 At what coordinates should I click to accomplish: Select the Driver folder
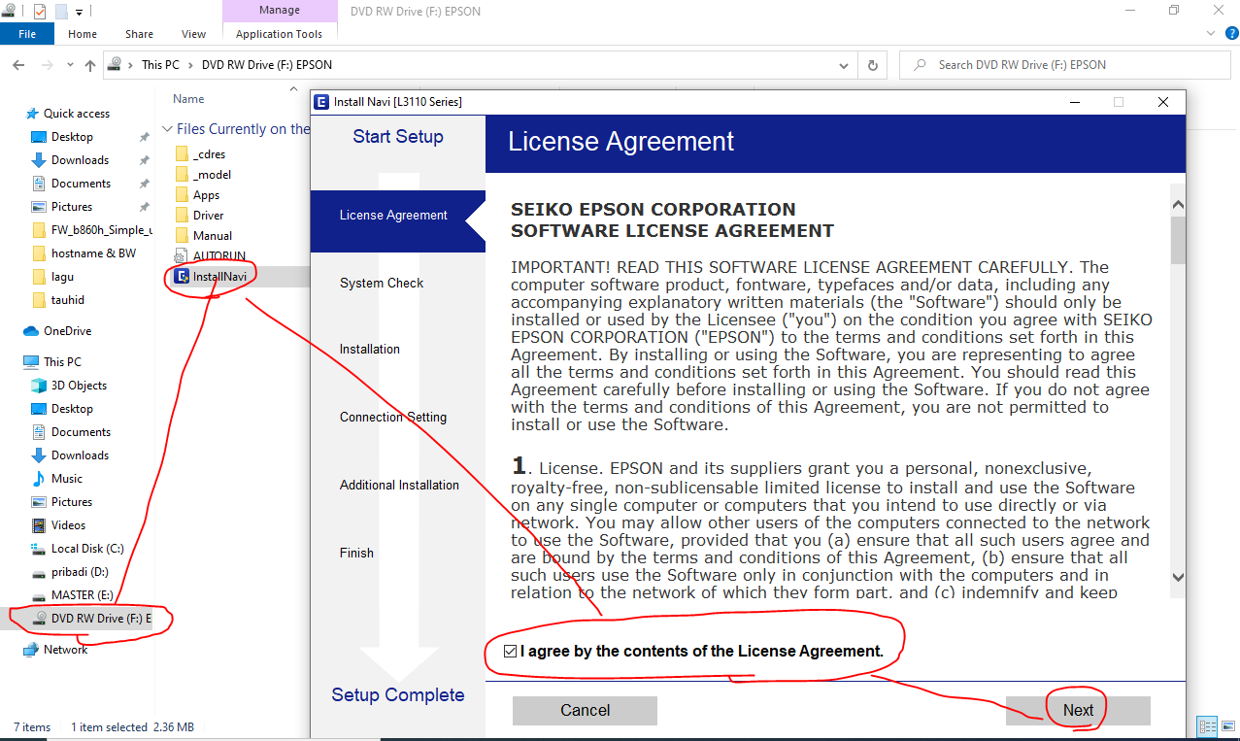pyautogui.click(x=208, y=216)
